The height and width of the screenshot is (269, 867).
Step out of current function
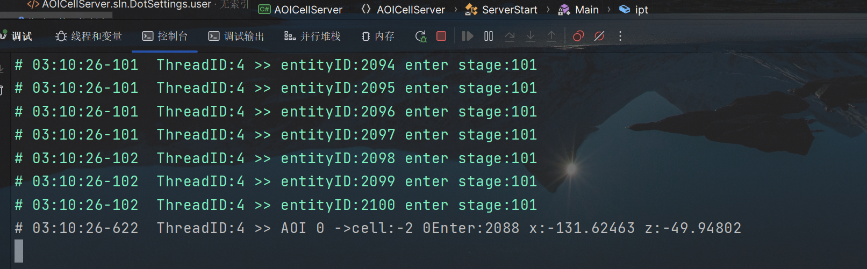pyautogui.click(x=551, y=36)
